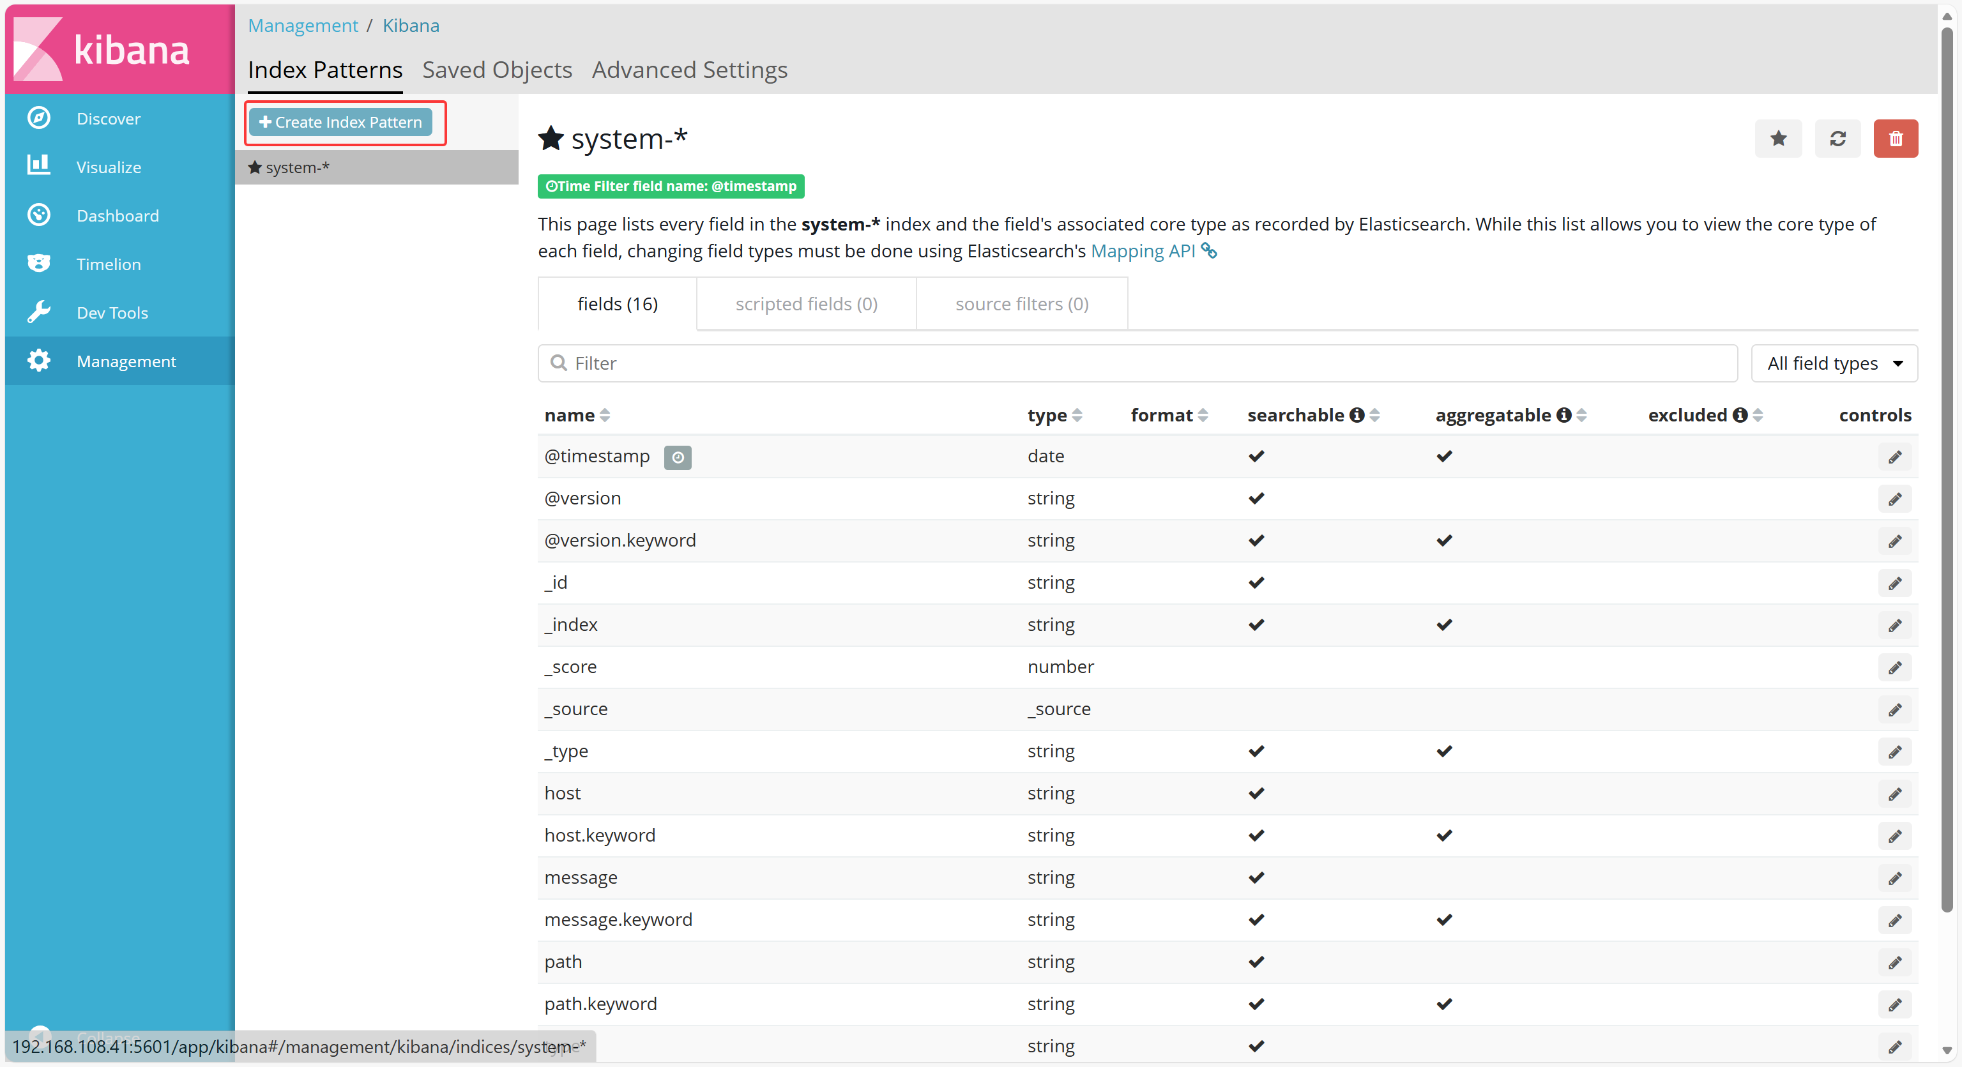Image resolution: width=1962 pixels, height=1067 pixels.
Task: Click the message.keyword field name
Action: (618, 920)
